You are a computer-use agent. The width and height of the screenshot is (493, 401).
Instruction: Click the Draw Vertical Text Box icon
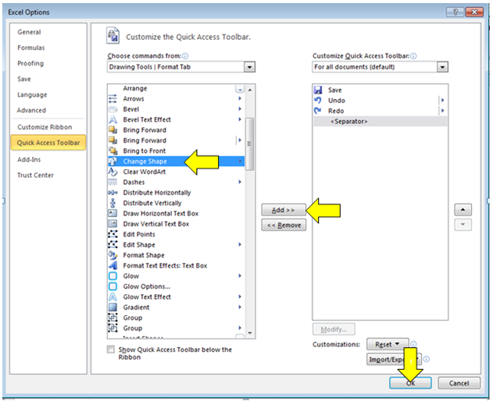(113, 224)
